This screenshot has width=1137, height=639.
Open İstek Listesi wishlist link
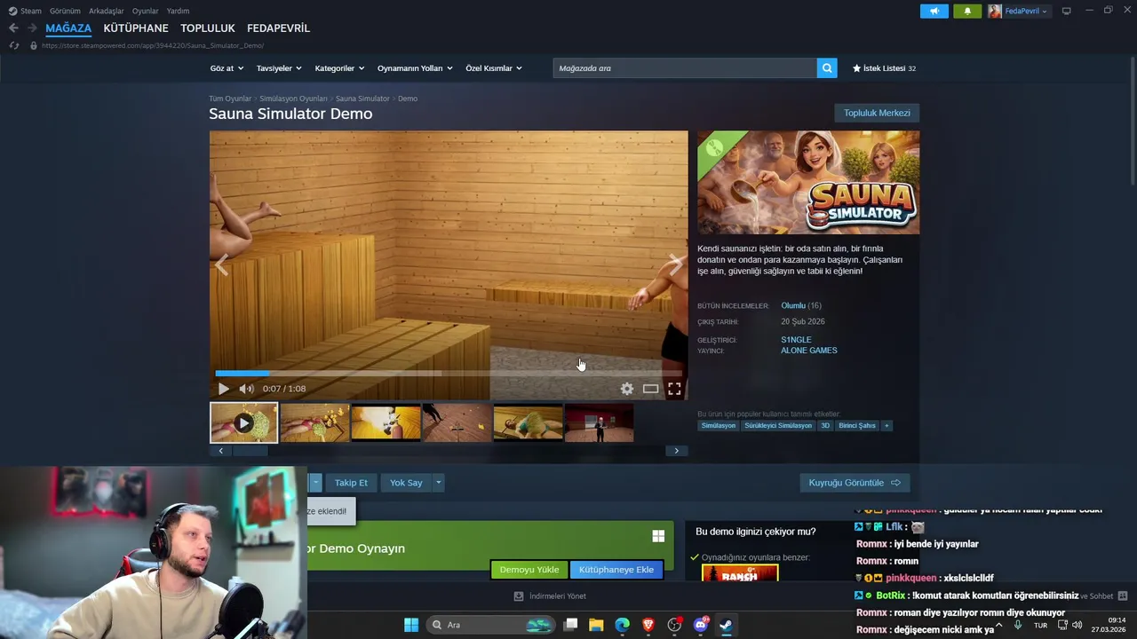884,68
